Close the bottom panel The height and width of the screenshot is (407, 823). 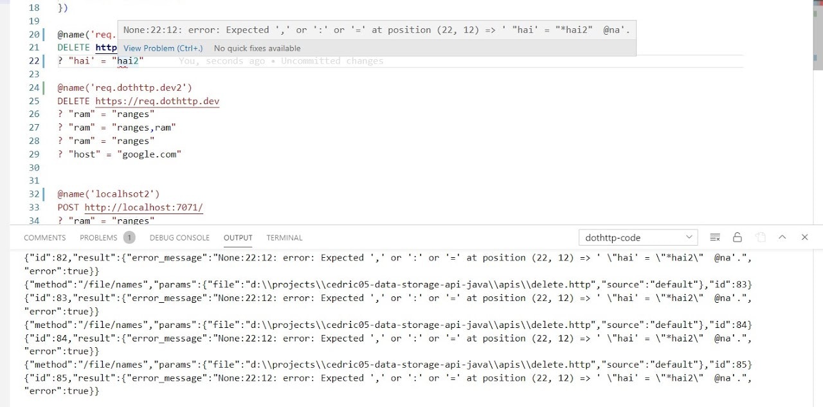pos(804,237)
